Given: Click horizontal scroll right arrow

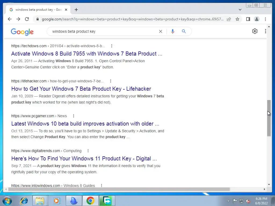Looking at the screenshot, I should tap(265, 189).
